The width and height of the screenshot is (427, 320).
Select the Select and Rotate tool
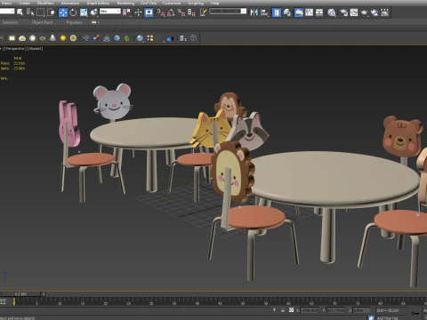(73, 12)
